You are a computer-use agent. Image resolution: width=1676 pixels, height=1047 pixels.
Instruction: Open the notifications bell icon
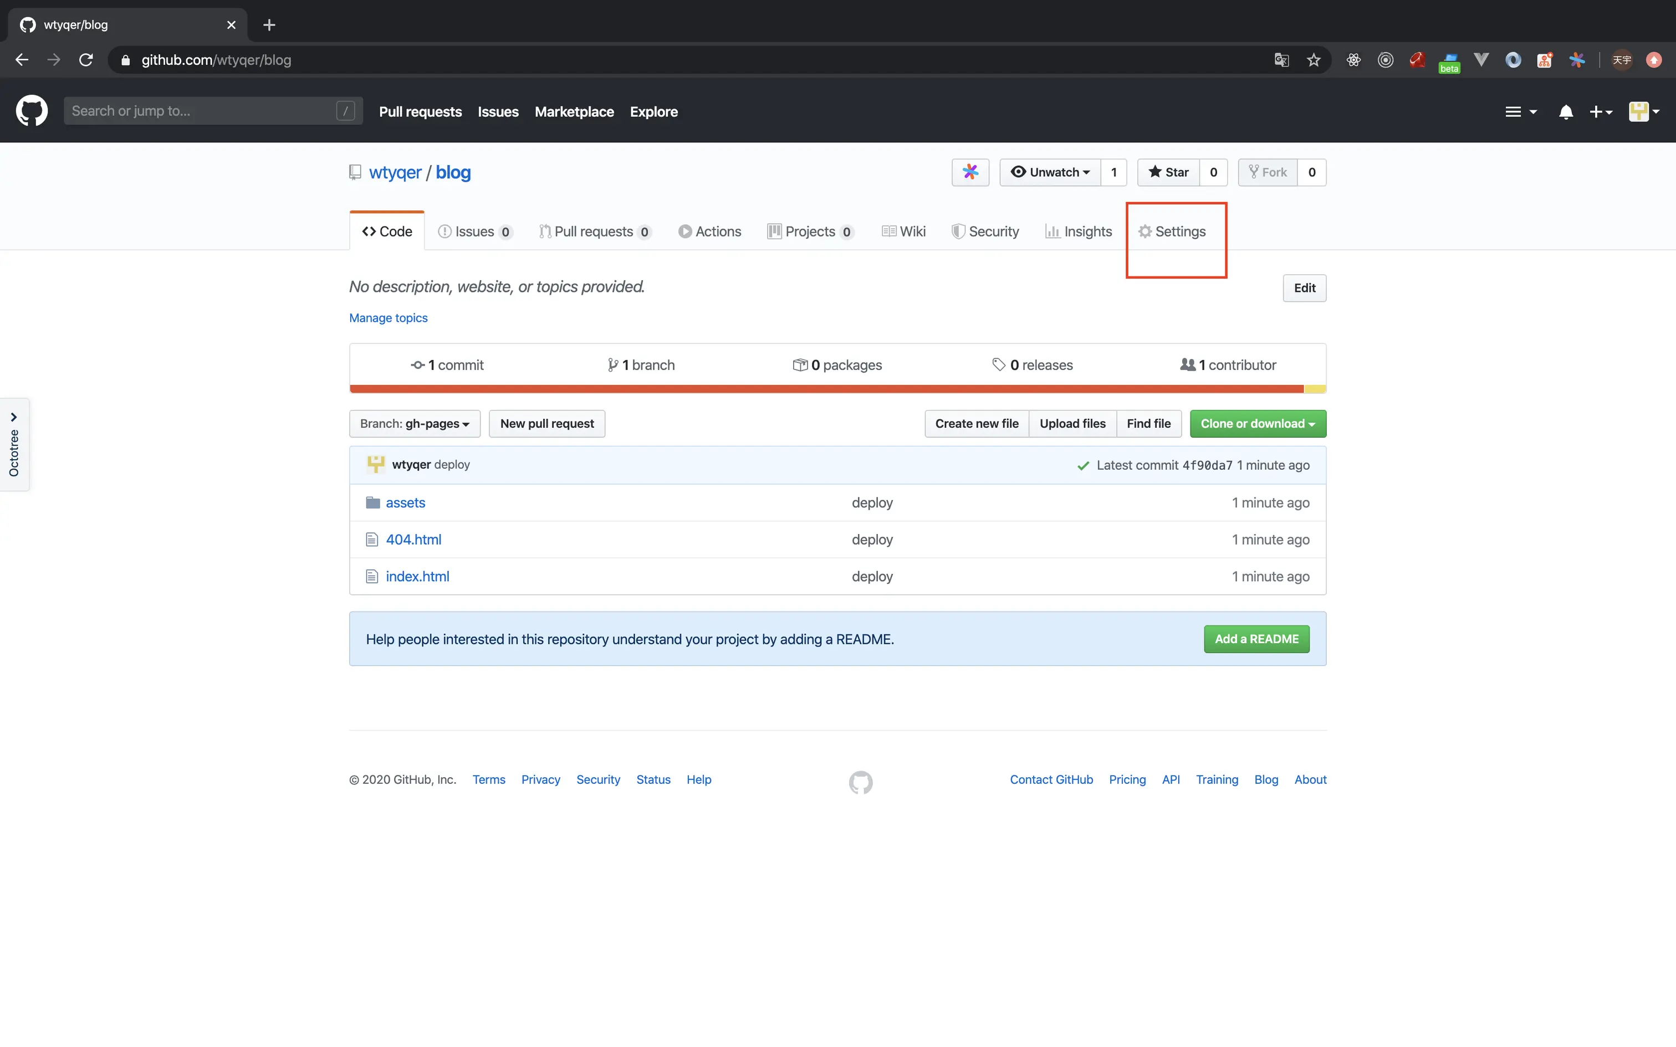1565,111
